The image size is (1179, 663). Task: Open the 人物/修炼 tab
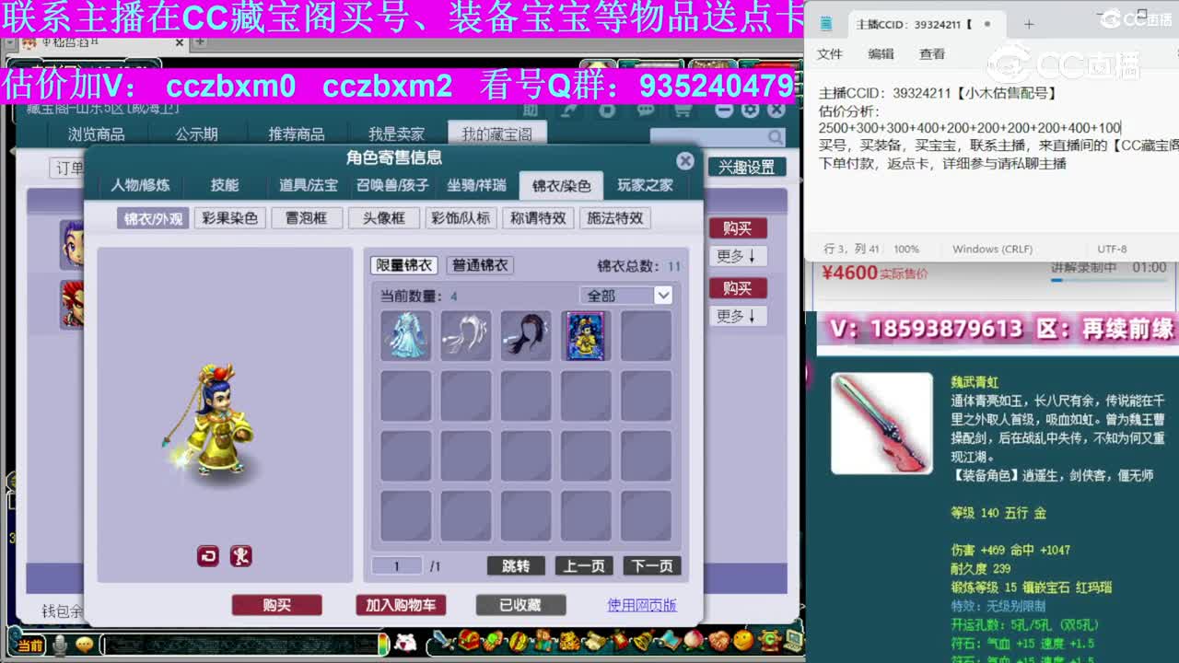[140, 185]
